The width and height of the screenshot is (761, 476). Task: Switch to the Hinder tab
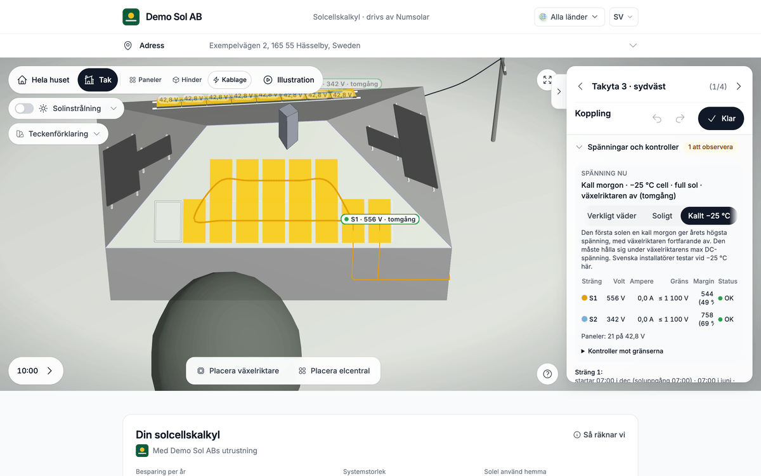187,80
